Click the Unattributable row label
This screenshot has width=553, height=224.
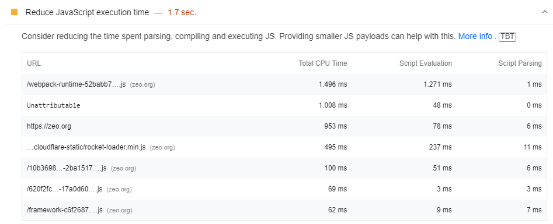(54, 105)
